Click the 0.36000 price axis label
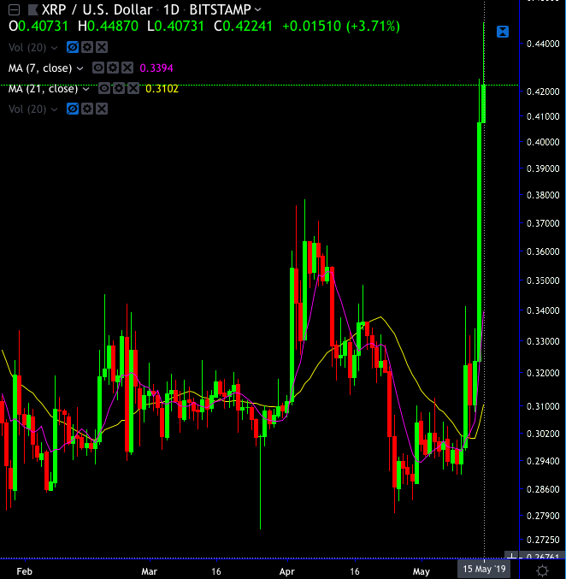Screen dimensions: 566x579 tap(543, 251)
